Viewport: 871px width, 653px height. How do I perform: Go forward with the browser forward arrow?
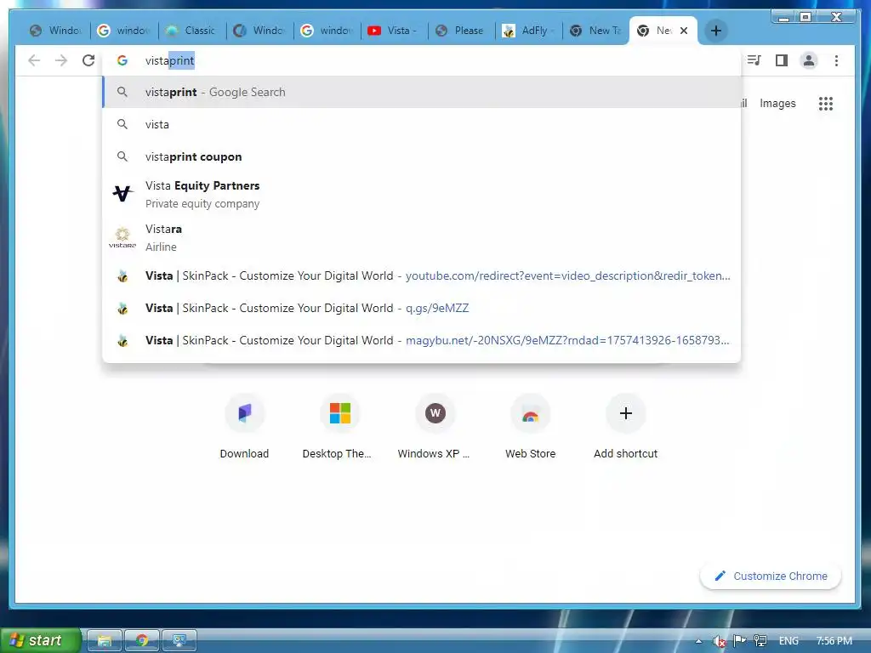(61, 60)
